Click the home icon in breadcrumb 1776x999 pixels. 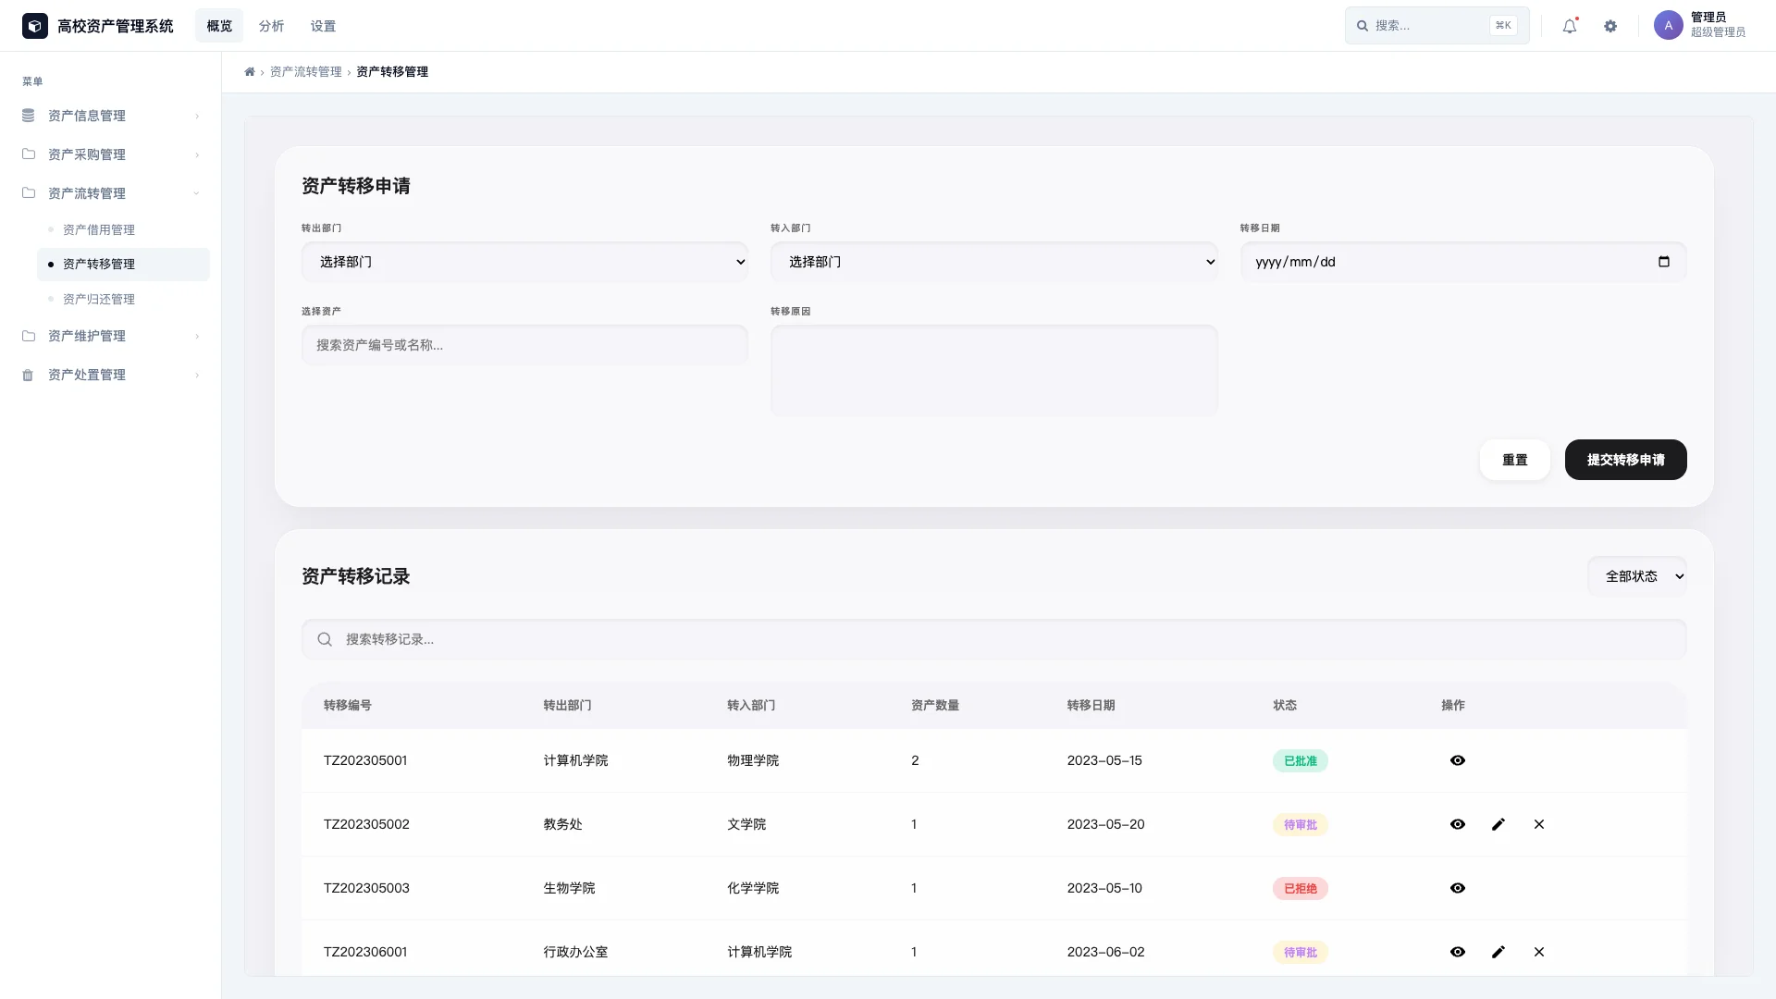coord(250,72)
